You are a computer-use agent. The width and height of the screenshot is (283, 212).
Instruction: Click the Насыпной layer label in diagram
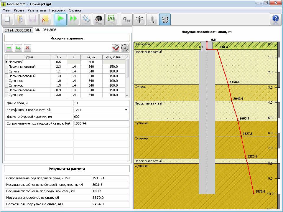(142, 44)
